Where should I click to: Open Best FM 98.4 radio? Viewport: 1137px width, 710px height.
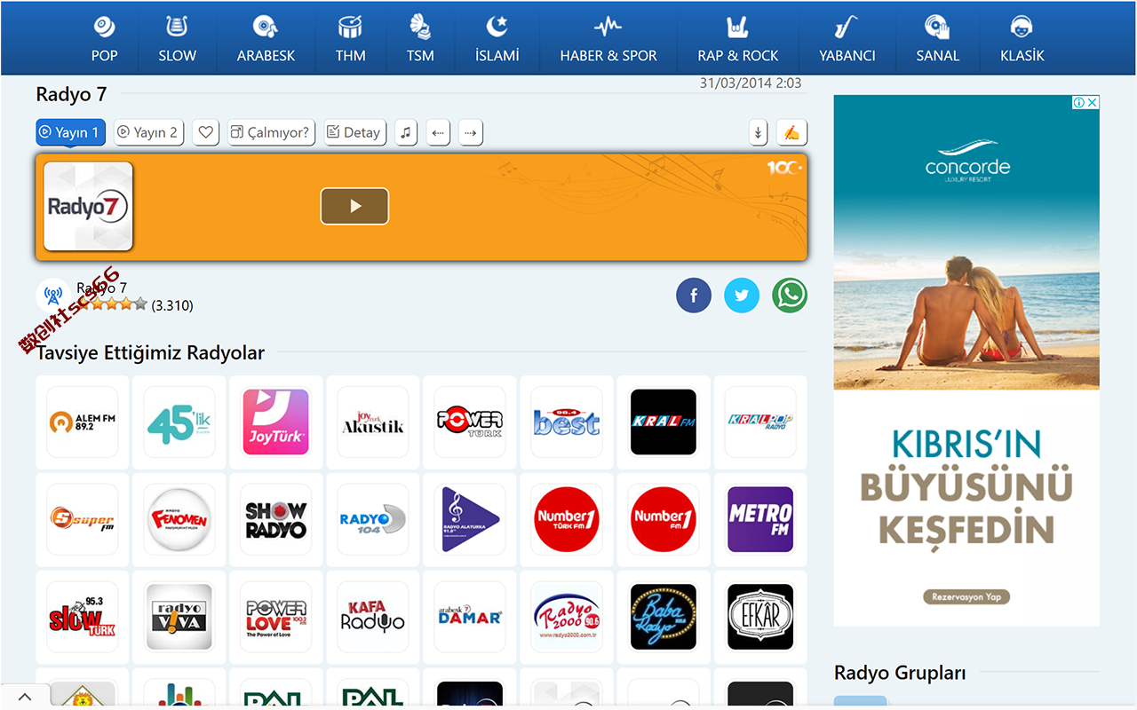(x=567, y=422)
